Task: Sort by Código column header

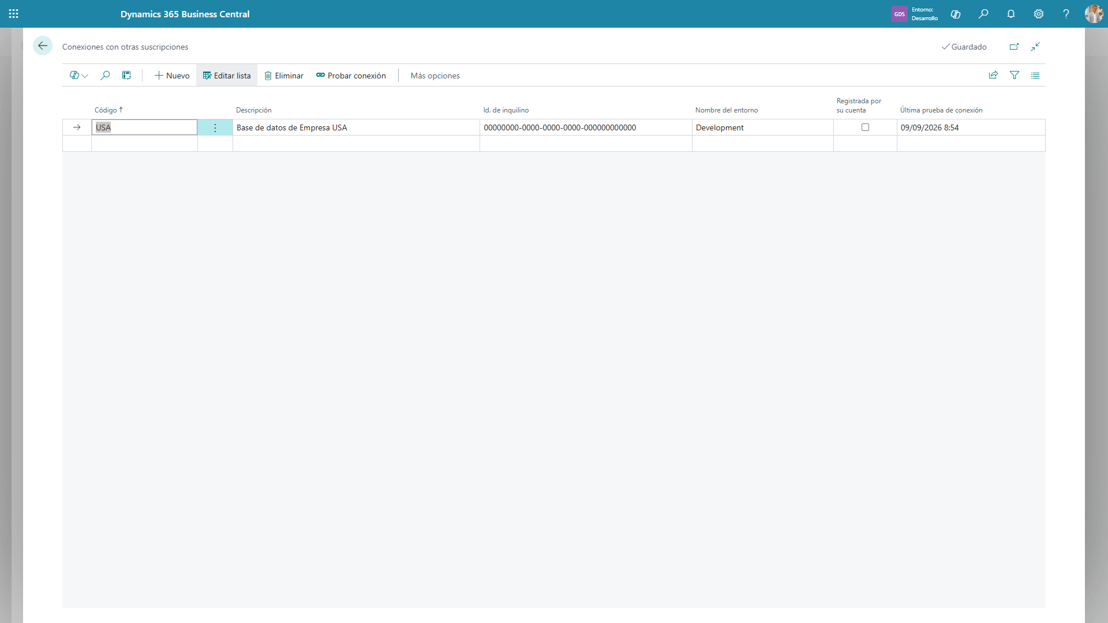Action: pyautogui.click(x=108, y=110)
